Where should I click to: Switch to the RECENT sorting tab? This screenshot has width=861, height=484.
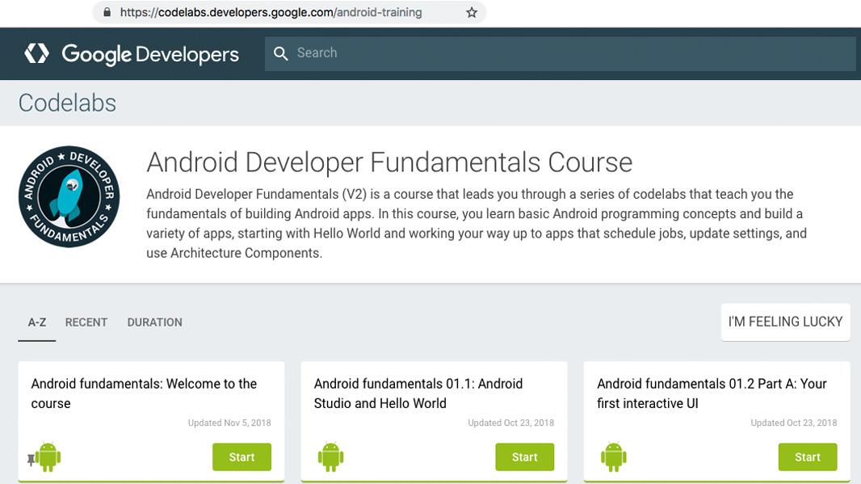pos(86,322)
